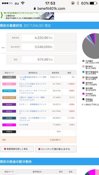Open DCニッセイ外国株式インデックス link
Viewport: 99px width, 175px height.
point(33,112)
